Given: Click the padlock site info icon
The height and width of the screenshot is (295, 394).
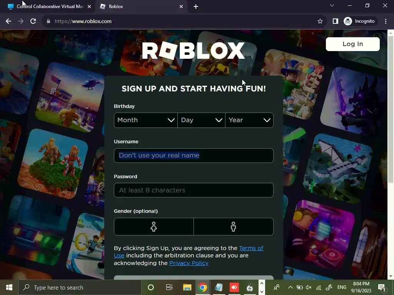Looking at the screenshot, I should coord(48,22).
